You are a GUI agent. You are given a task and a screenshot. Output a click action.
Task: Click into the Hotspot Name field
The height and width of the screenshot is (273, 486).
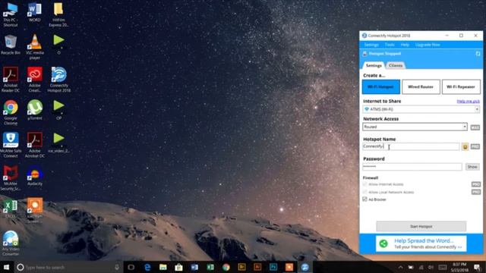(x=411, y=146)
